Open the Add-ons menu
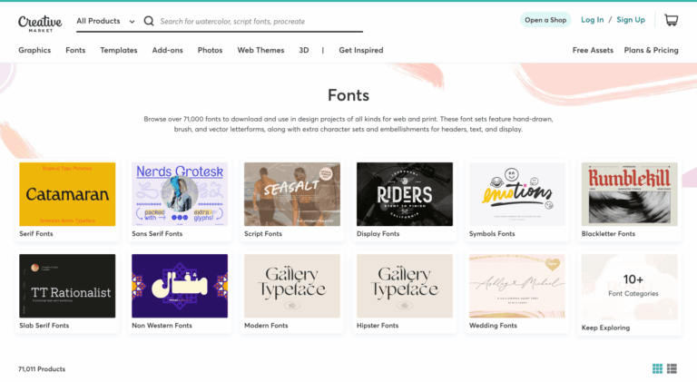This screenshot has width=697, height=382. click(x=168, y=50)
